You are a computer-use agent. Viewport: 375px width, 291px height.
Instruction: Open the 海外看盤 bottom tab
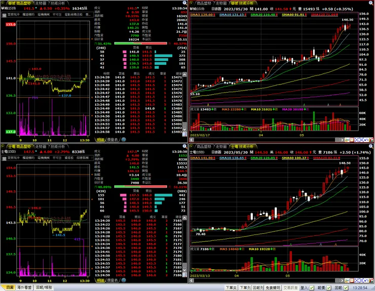pyautogui.click(x=24, y=287)
